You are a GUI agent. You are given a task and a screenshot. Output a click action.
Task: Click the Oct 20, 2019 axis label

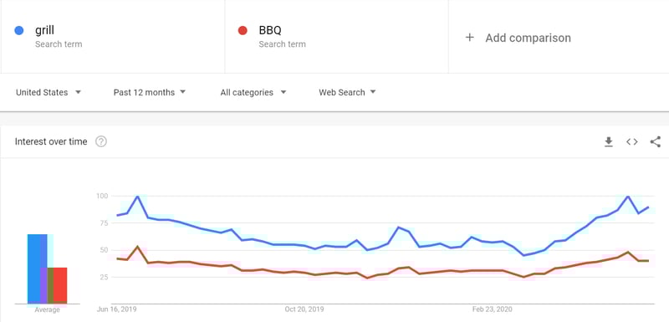pyautogui.click(x=304, y=309)
